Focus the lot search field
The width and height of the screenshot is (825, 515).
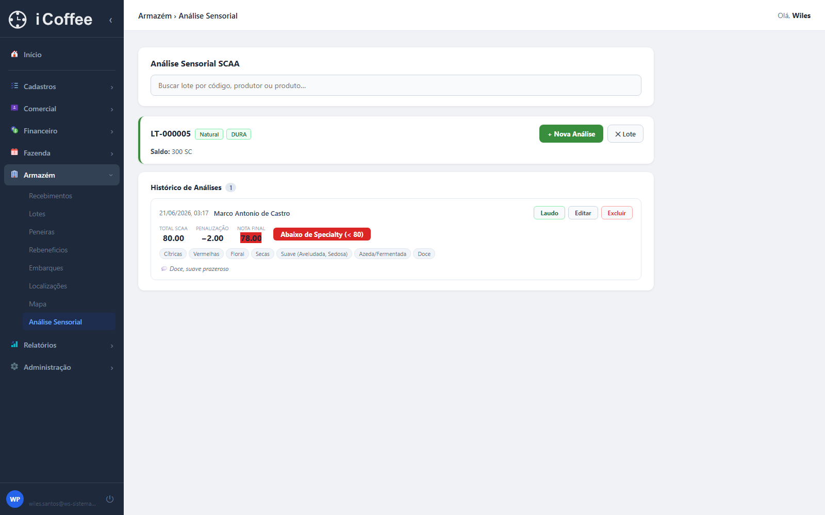(396, 85)
